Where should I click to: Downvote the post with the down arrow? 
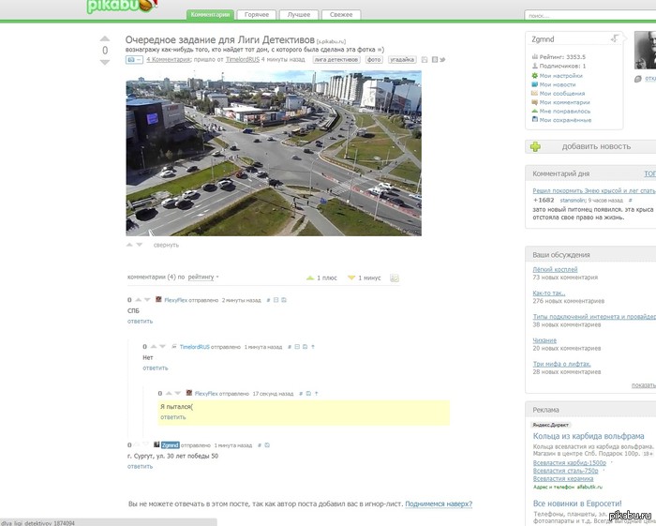105,62
